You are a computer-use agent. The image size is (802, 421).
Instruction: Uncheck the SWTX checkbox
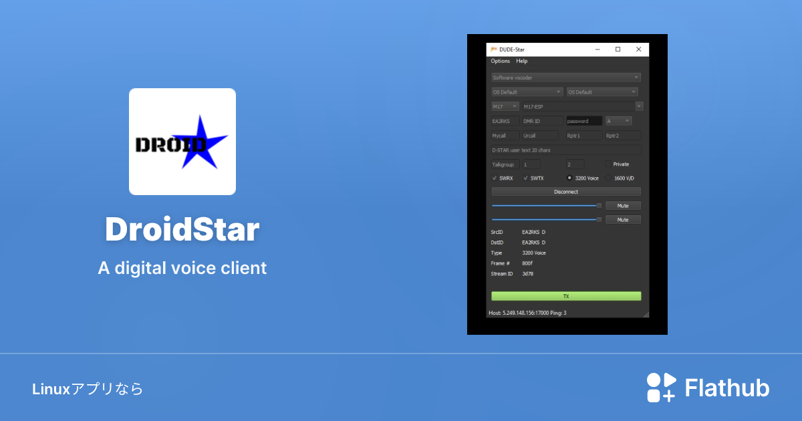(525, 178)
